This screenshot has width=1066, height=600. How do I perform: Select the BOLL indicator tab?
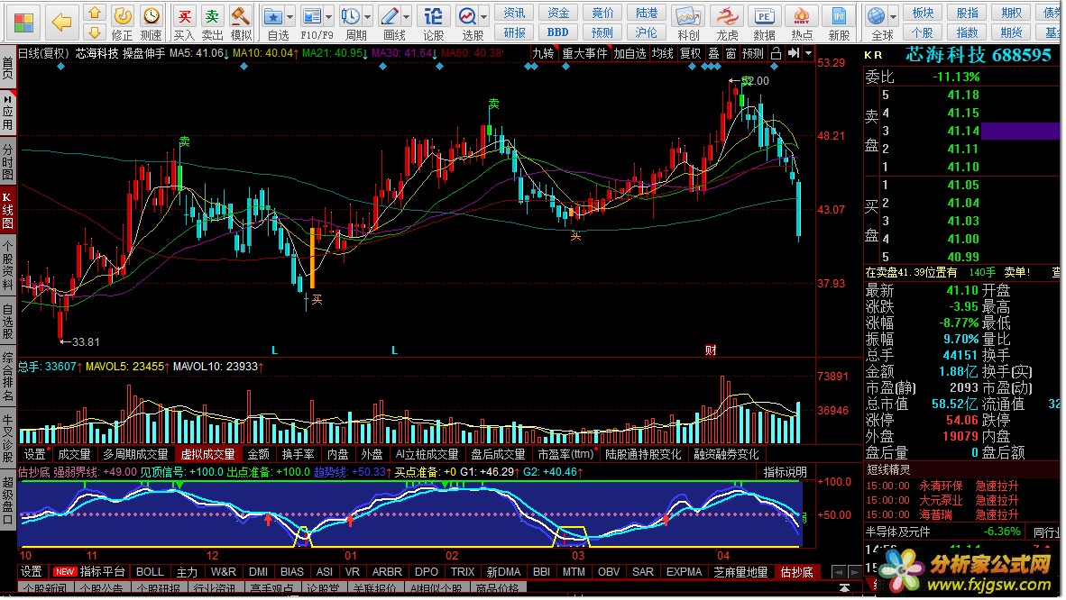click(x=150, y=572)
